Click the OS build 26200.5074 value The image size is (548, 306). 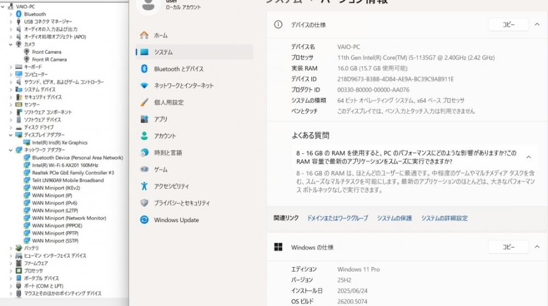[352, 302]
